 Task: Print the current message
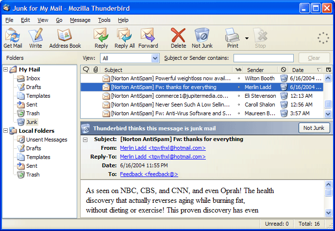233,38
